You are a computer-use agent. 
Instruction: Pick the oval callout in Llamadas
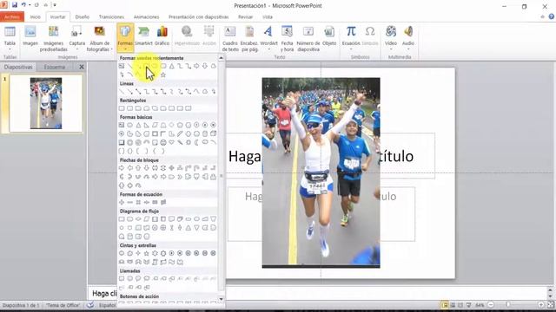(x=138, y=279)
